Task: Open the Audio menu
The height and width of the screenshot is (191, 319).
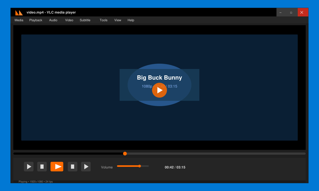Action: click(x=53, y=20)
